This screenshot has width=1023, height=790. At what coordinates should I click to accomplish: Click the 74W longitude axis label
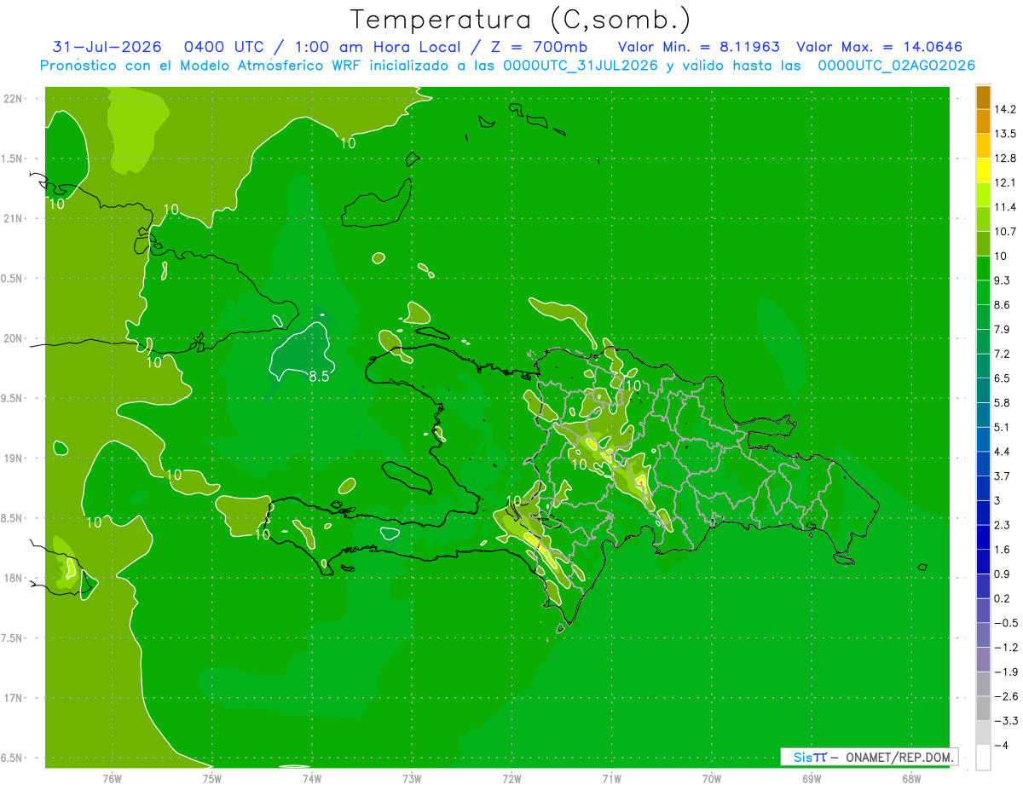point(312,778)
